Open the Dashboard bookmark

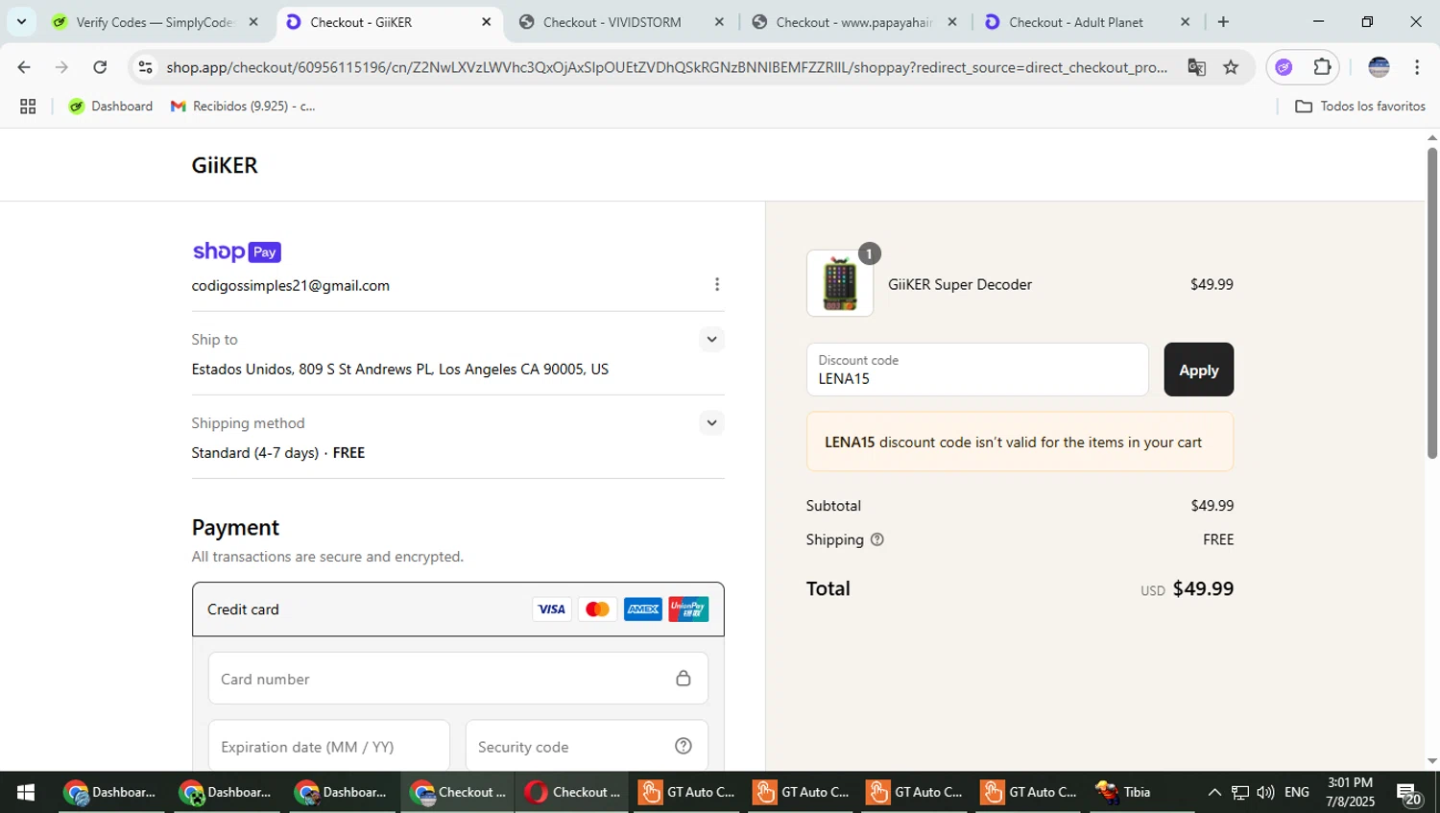click(x=110, y=107)
